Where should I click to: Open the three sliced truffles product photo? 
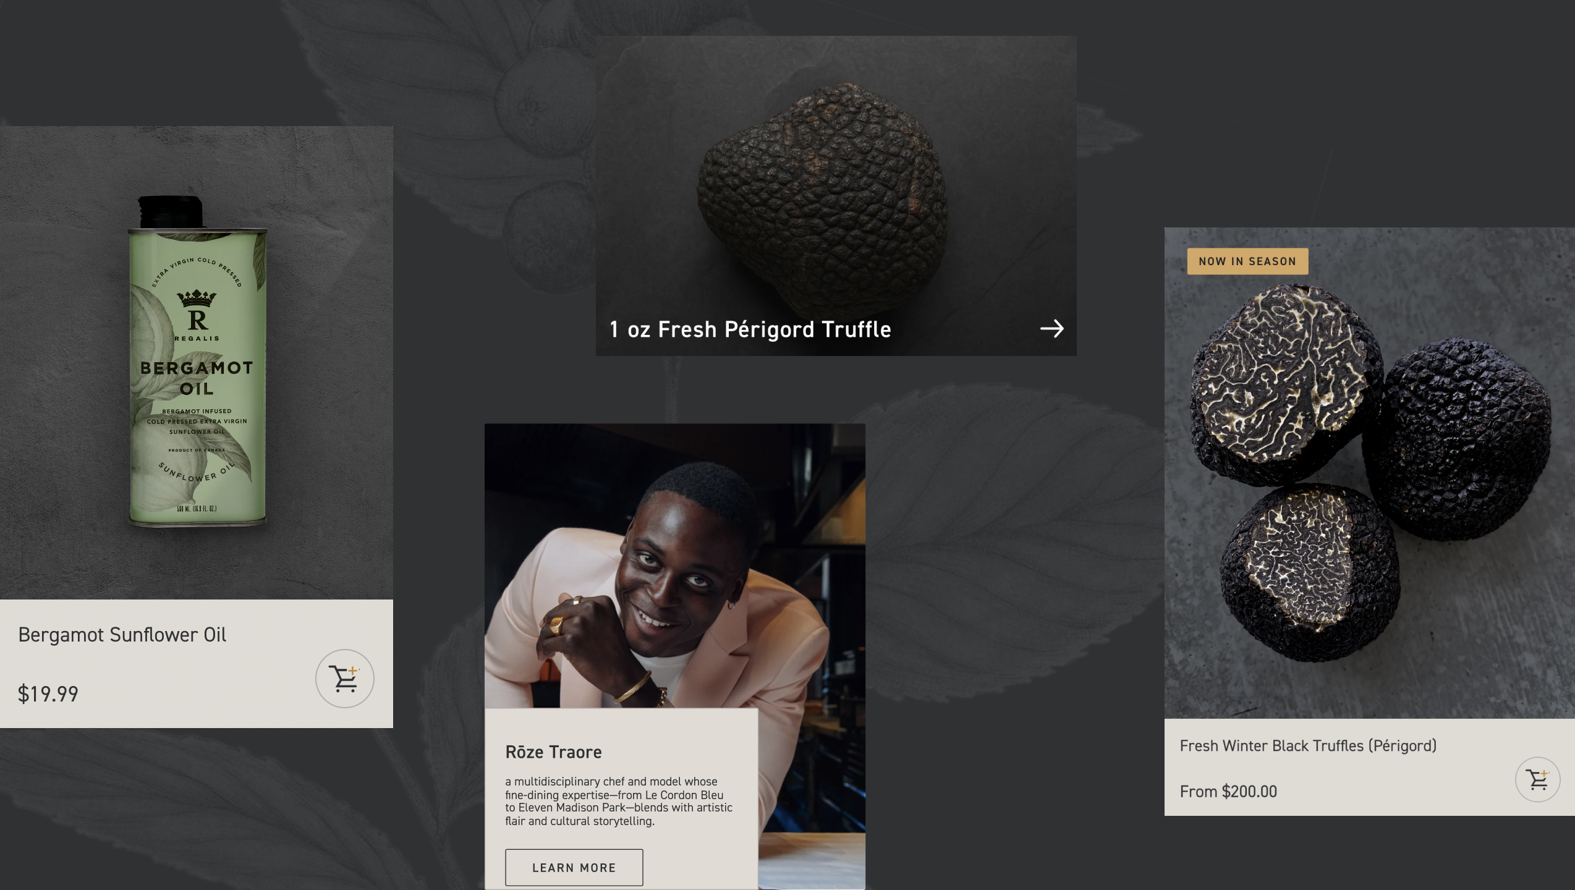coord(1369,473)
